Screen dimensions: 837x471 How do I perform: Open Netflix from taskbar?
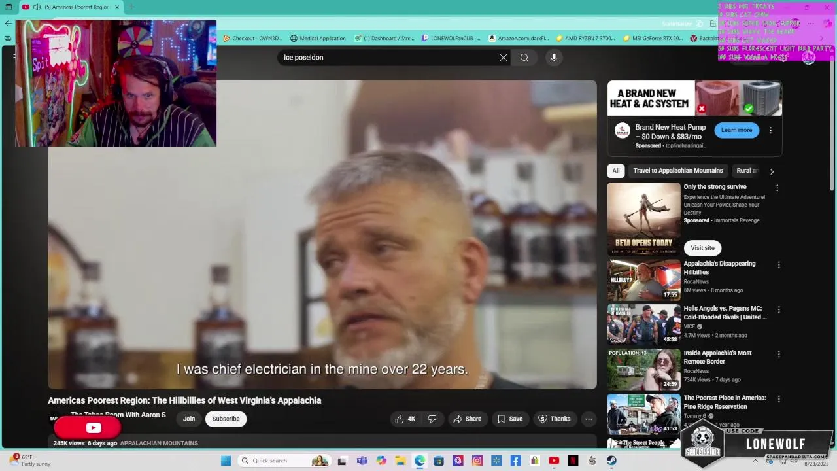tap(573, 461)
